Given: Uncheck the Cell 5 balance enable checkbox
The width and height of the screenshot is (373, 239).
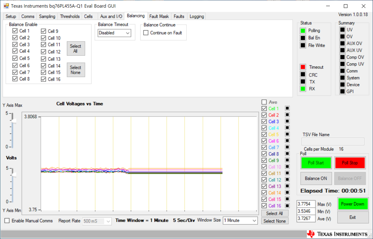Looking at the screenshot, I should tap(15, 58).
